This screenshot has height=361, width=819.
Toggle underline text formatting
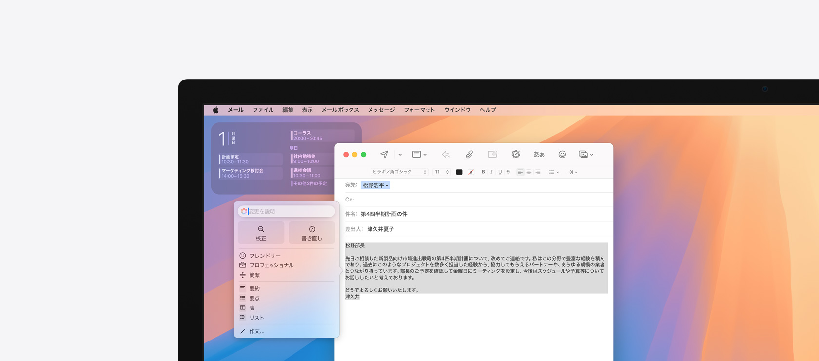500,172
